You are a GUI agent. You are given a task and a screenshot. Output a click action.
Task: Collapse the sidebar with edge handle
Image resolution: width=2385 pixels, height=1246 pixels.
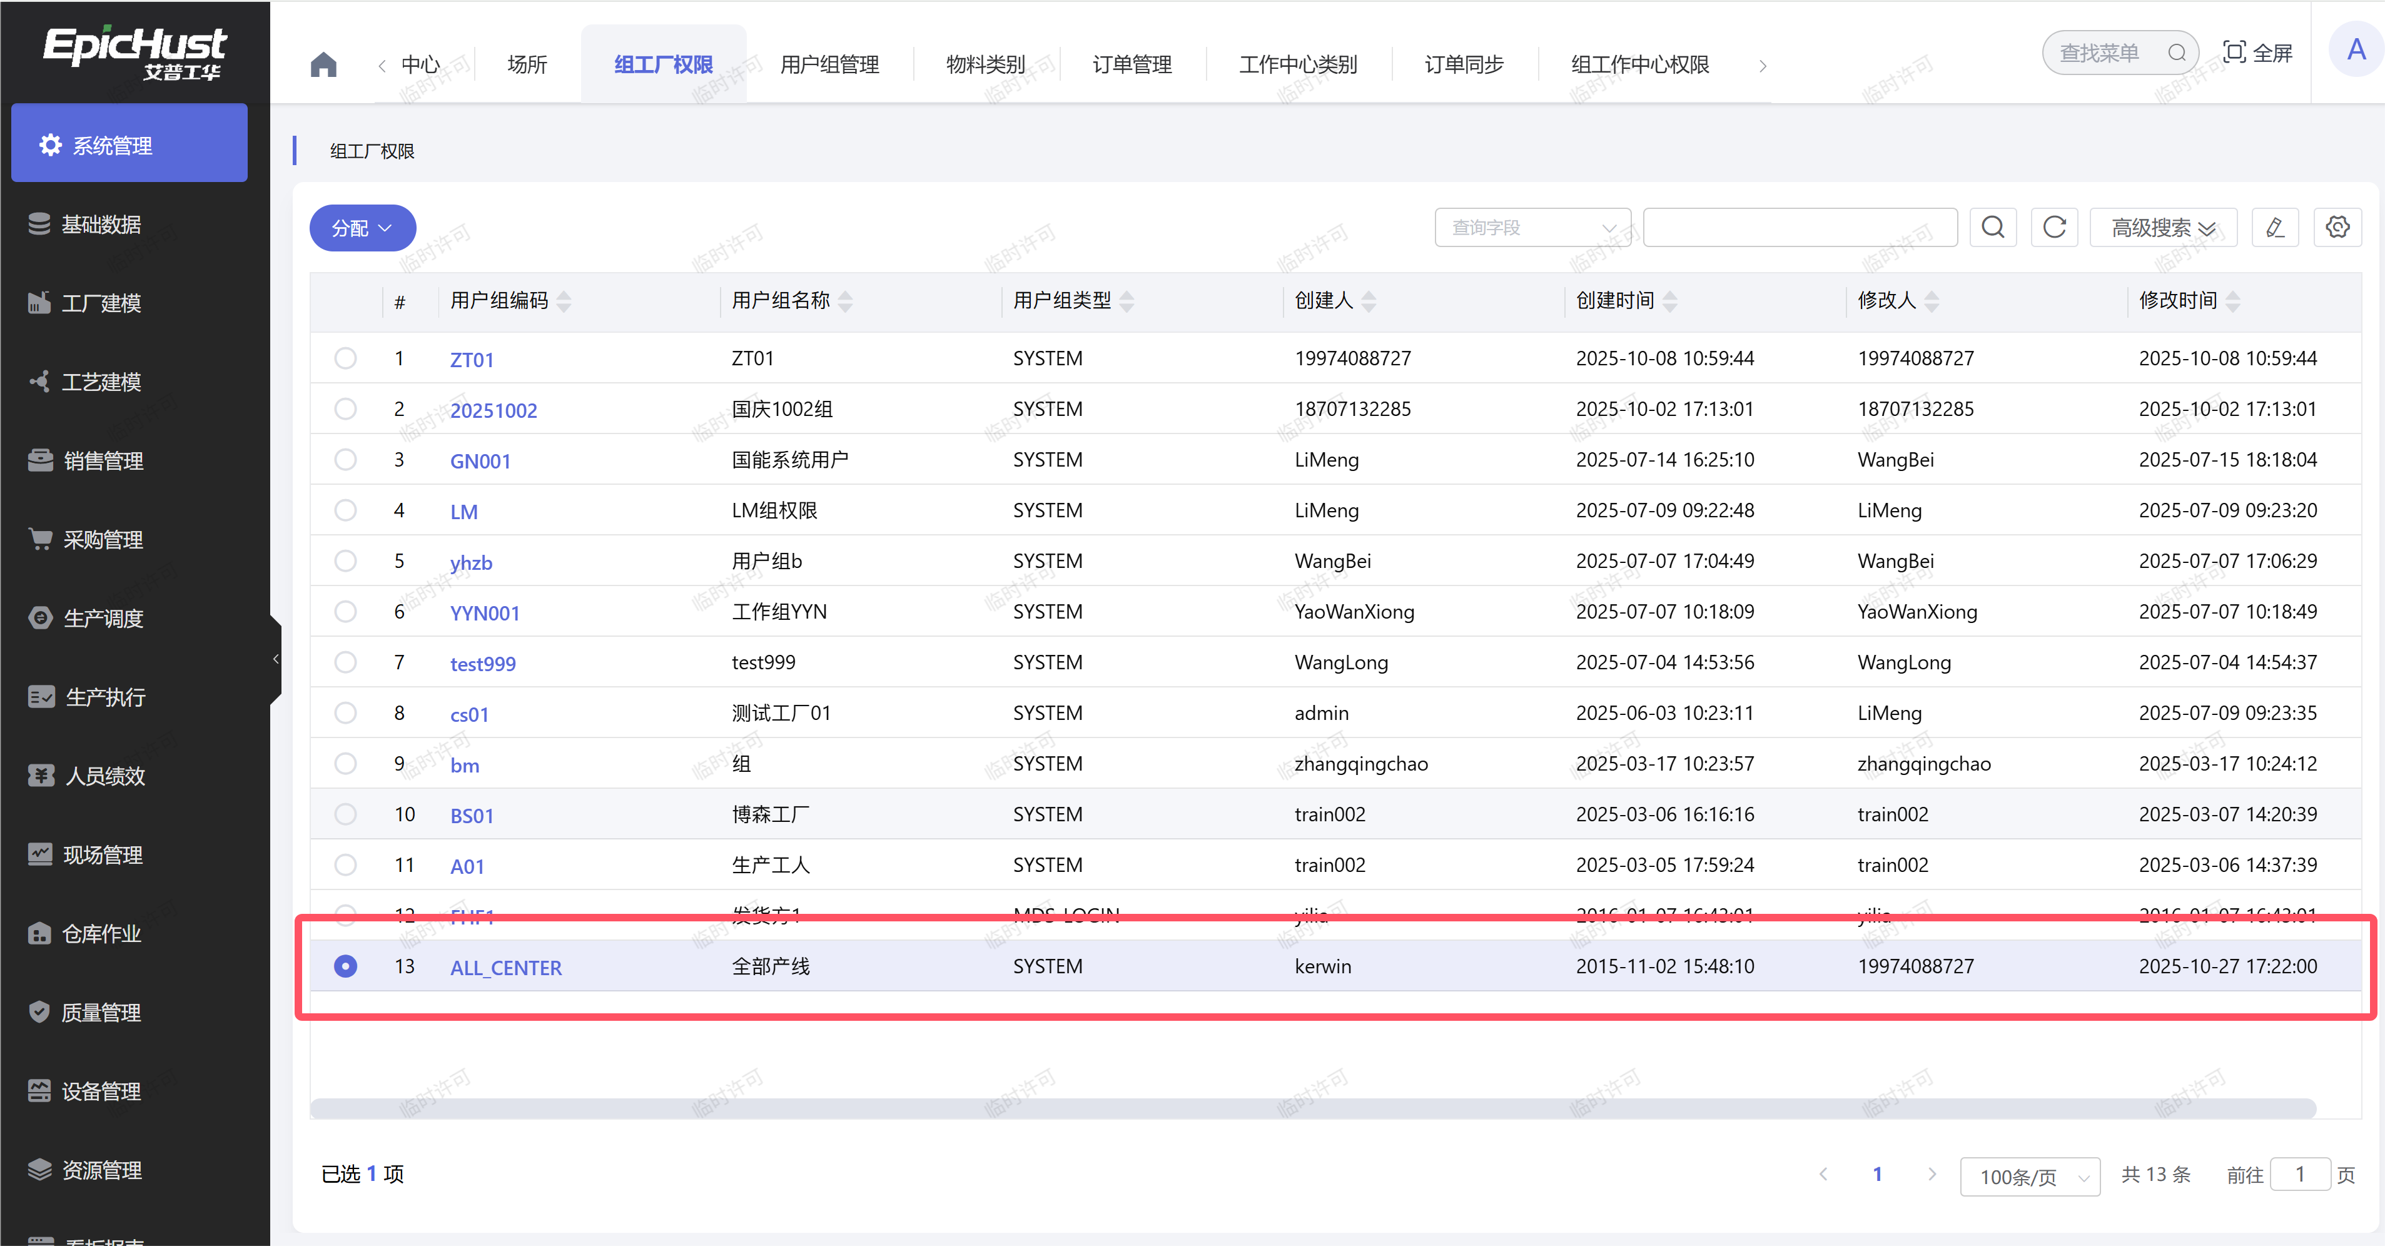point(276,659)
